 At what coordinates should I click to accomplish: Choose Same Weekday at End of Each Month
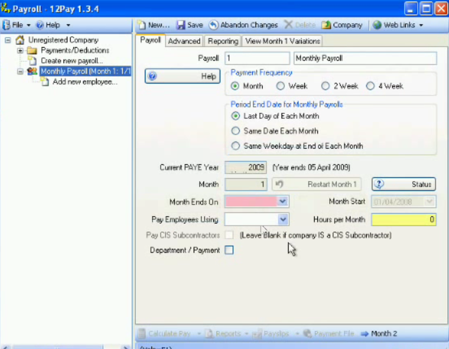[235, 146]
